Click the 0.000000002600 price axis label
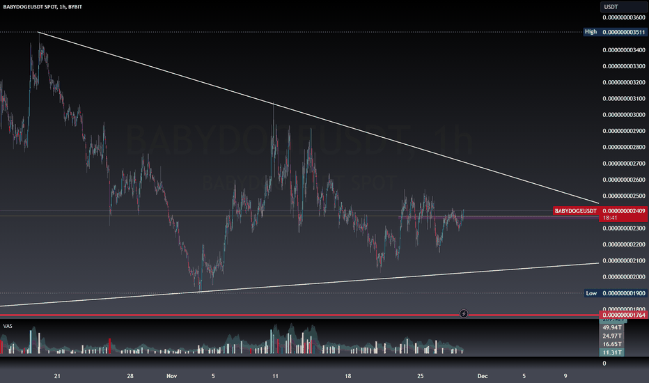Image resolution: width=649 pixels, height=383 pixels. pos(624,180)
